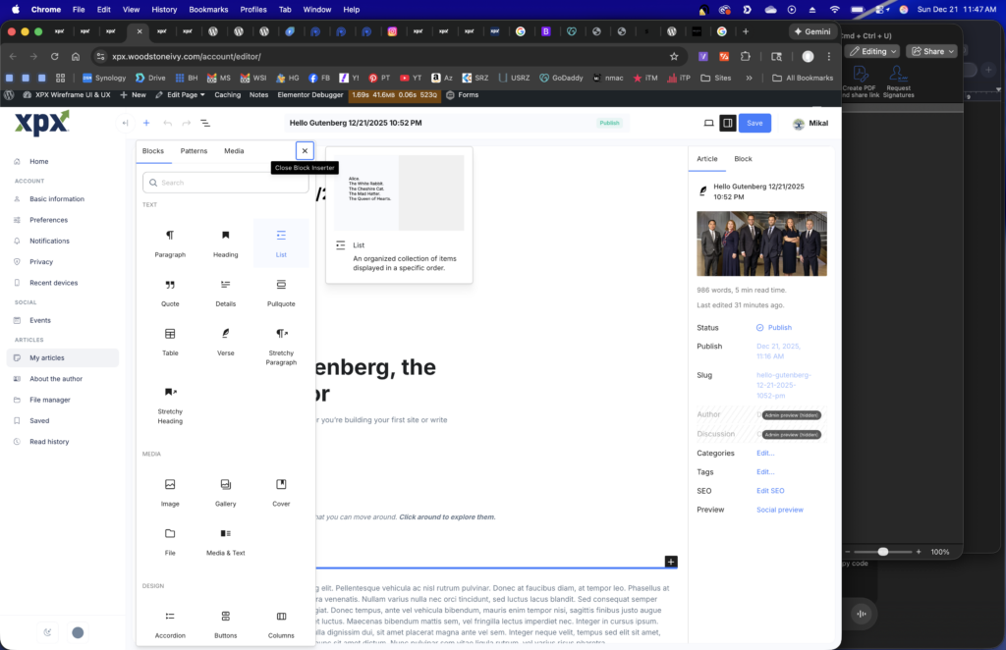This screenshot has height=650, width=1006.
Task: Toggle the blue block inserter plus button
Action: point(146,123)
